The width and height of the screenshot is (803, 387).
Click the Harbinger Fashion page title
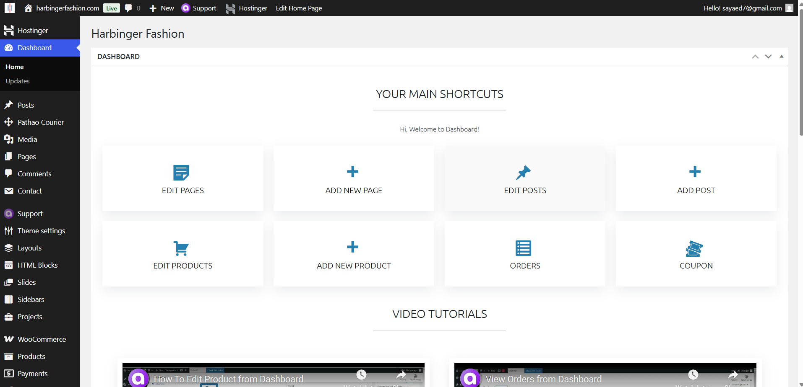coord(138,34)
